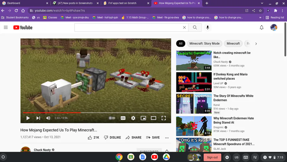This screenshot has width=287, height=162.
Task: Select the Minecraft filter chip
Action: coord(233,44)
